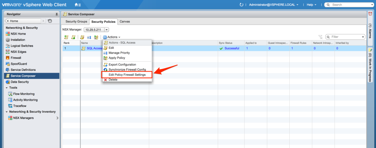Click the Service Composer header icon
Image resolution: width=376 pixels, height=148 pixels.
65,14
